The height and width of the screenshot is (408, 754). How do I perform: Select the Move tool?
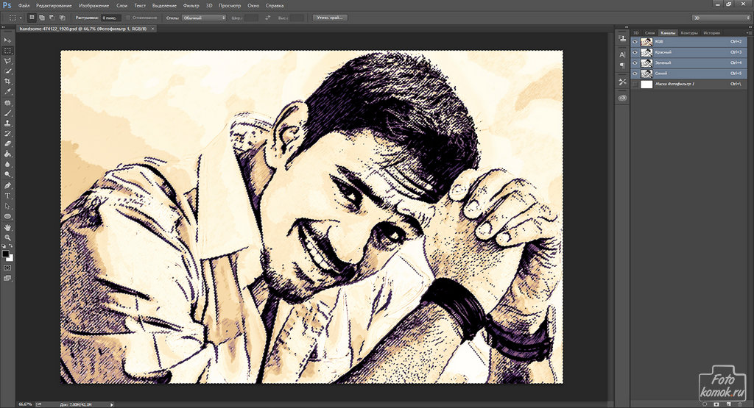tap(7, 40)
